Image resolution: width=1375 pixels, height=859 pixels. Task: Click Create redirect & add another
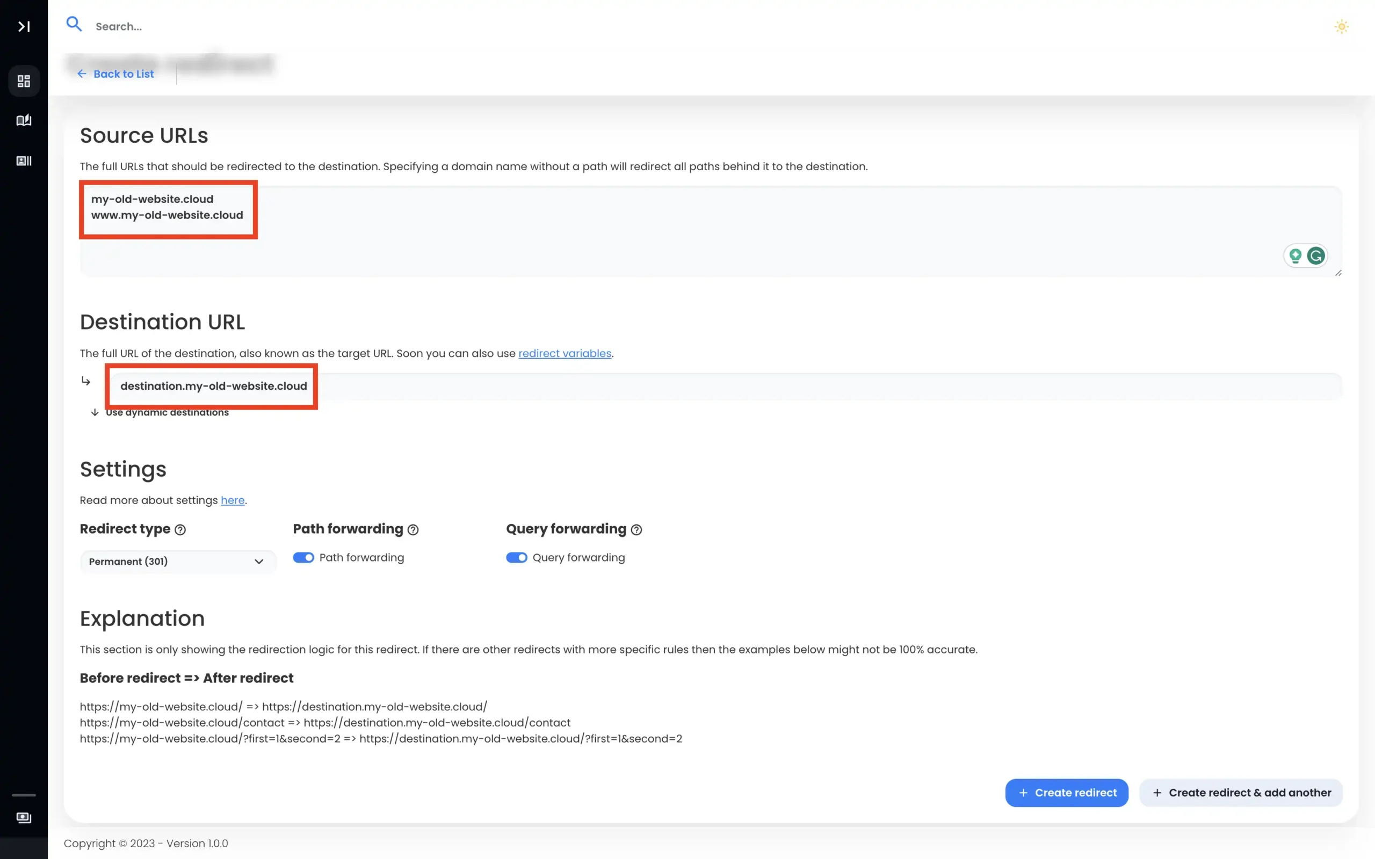point(1240,792)
